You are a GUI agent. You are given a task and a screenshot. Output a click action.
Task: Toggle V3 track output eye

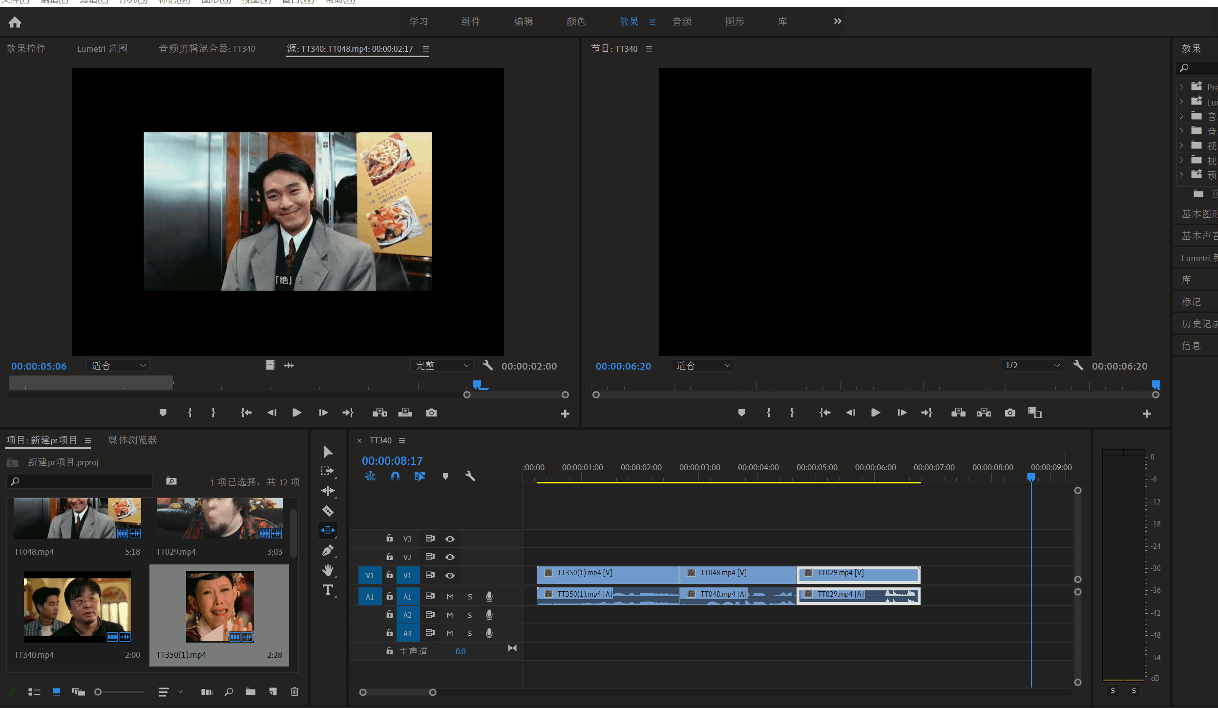click(450, 539)
